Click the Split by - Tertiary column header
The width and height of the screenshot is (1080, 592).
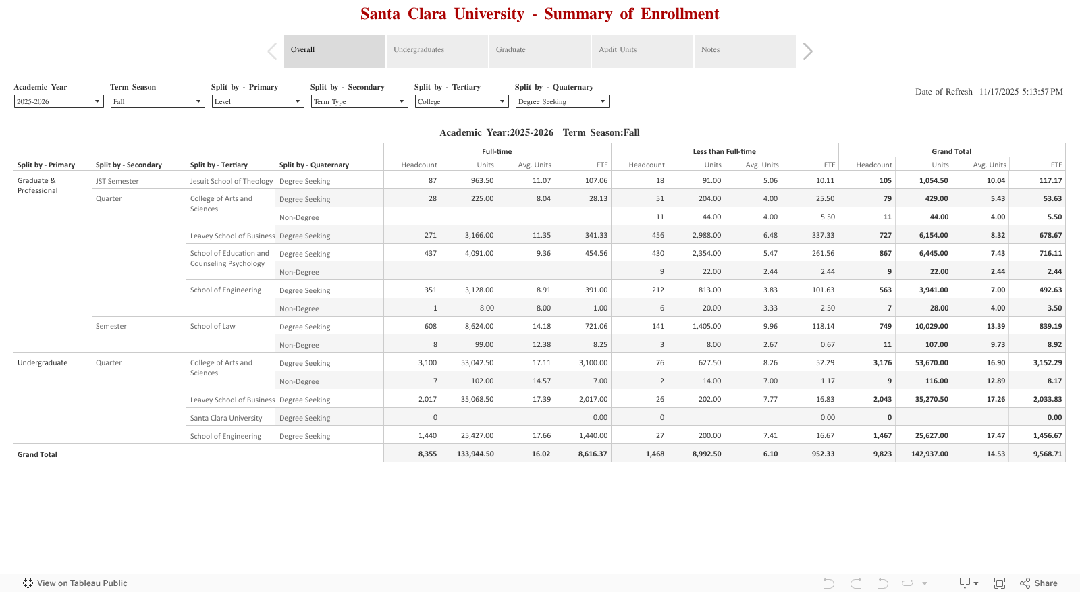click(219, 165)
